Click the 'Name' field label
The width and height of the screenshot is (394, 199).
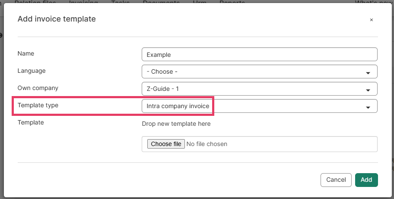26,54
